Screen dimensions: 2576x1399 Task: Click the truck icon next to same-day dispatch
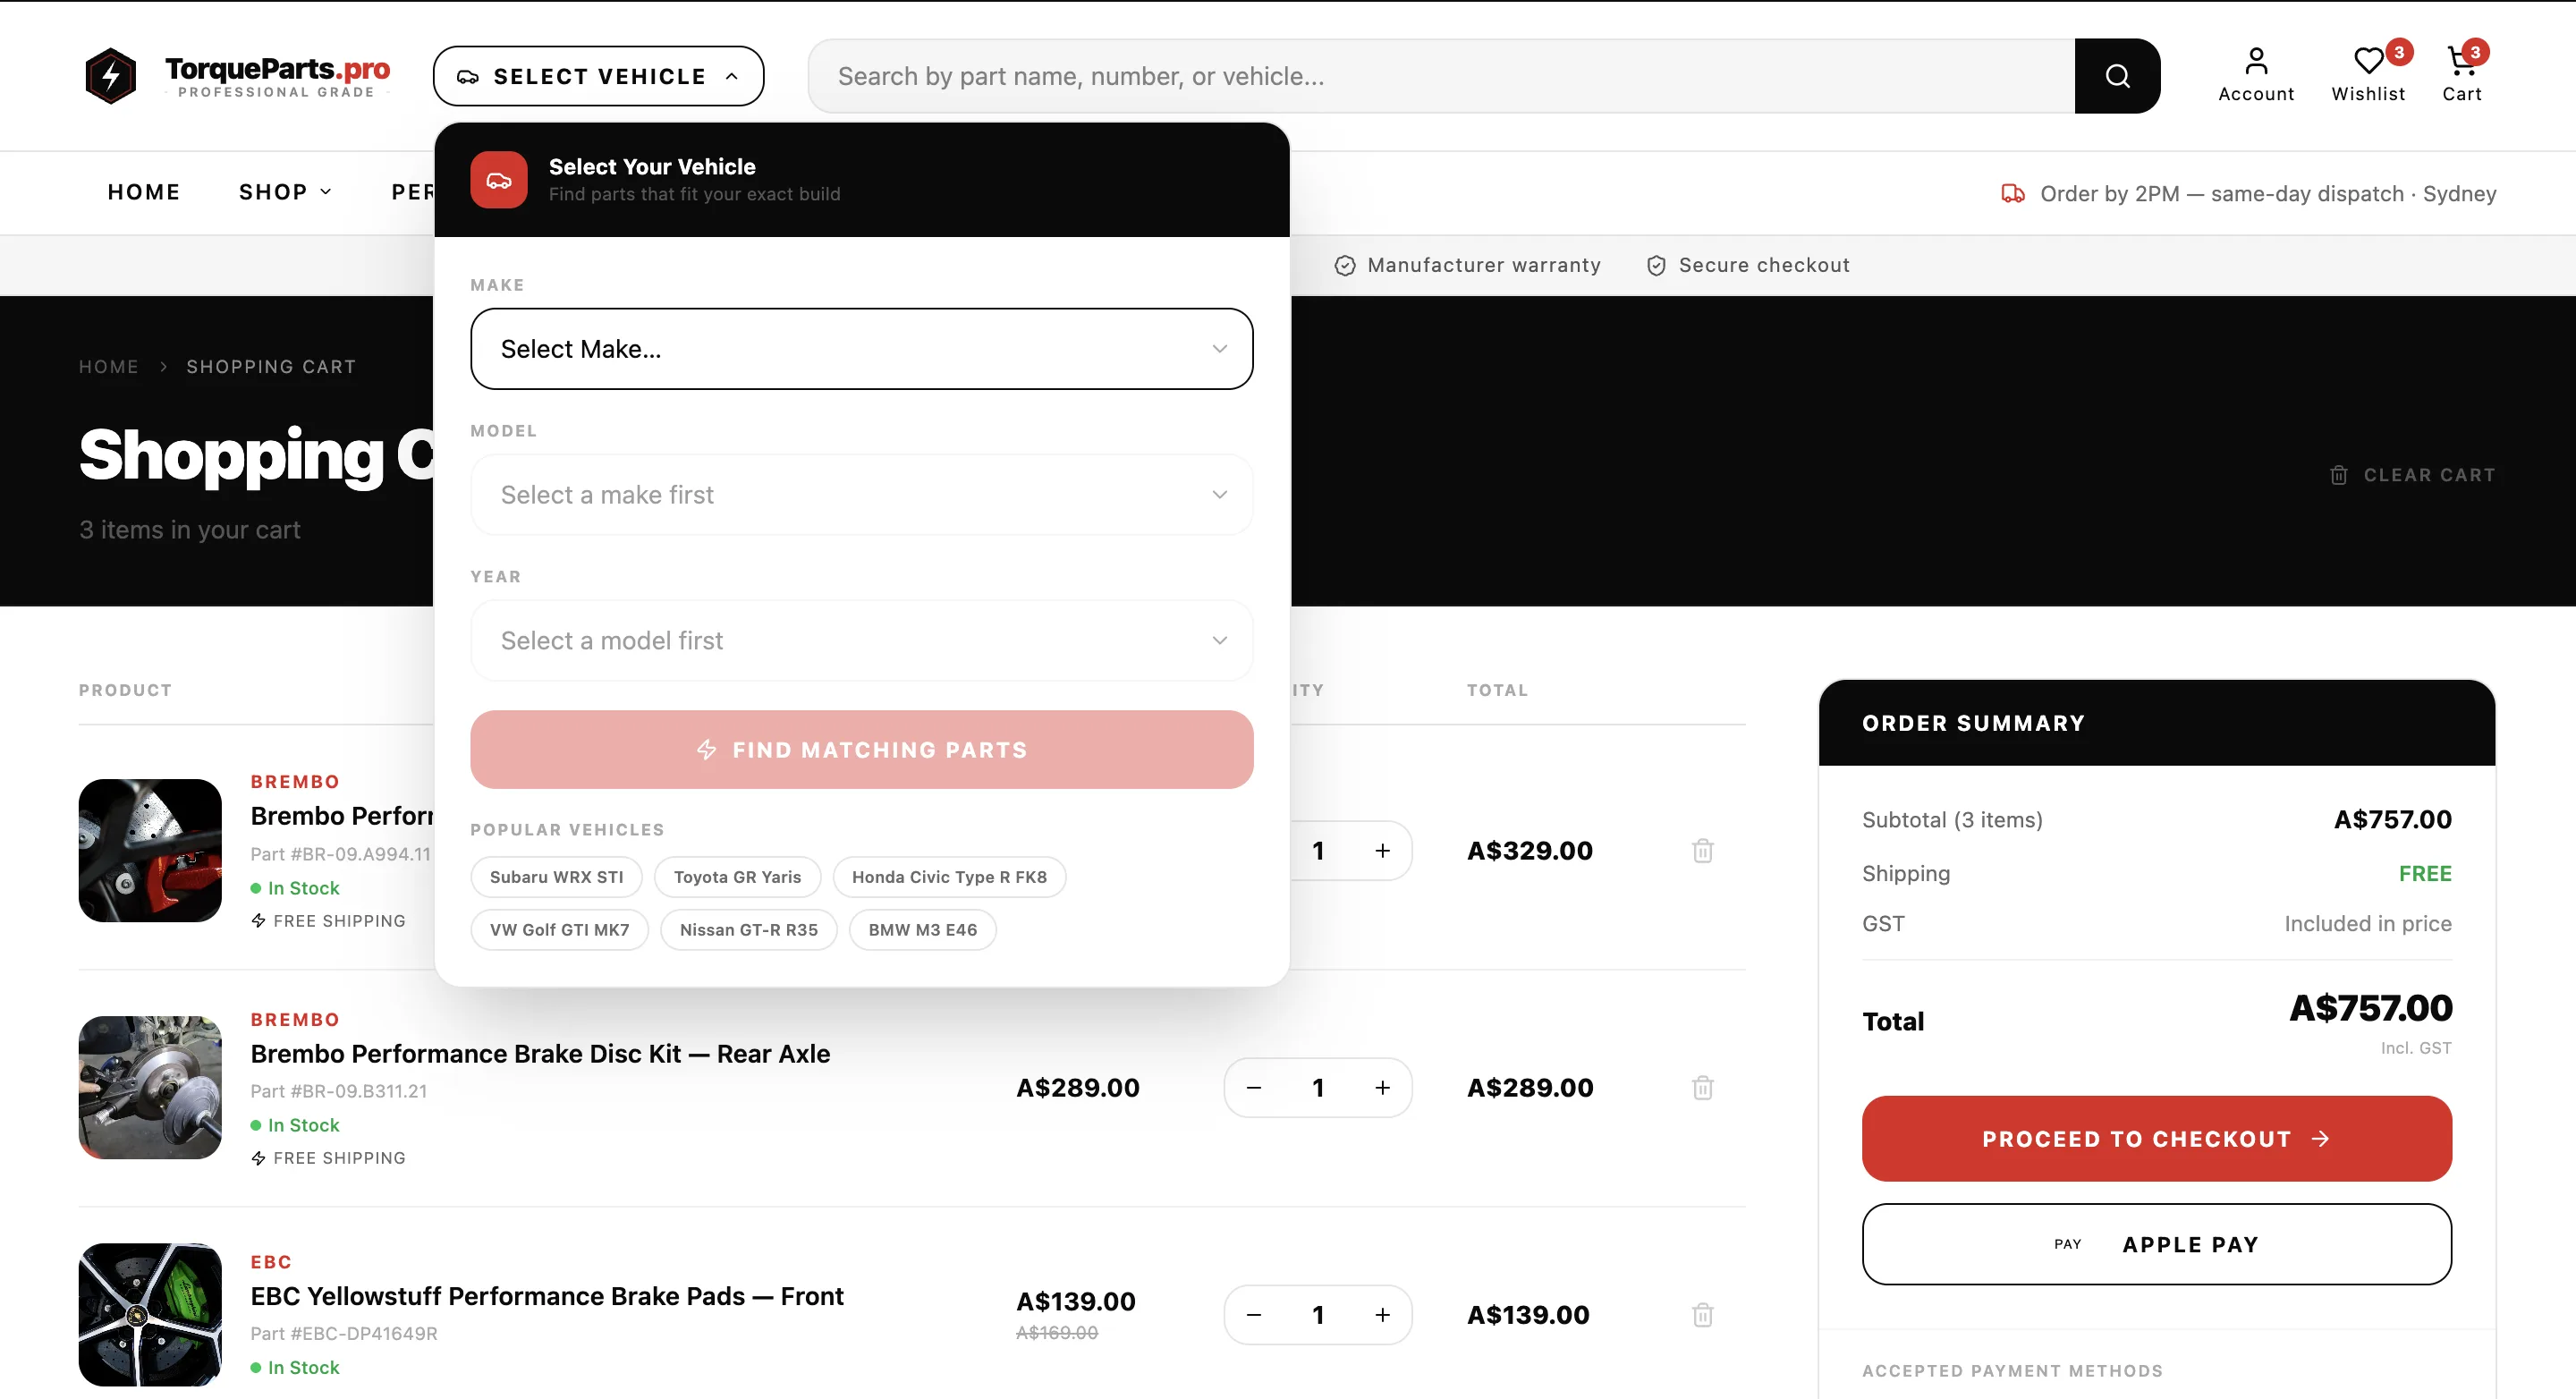coord(2013,194)
